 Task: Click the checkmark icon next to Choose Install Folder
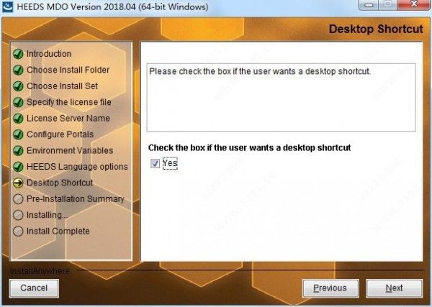[x=18, y=70]
